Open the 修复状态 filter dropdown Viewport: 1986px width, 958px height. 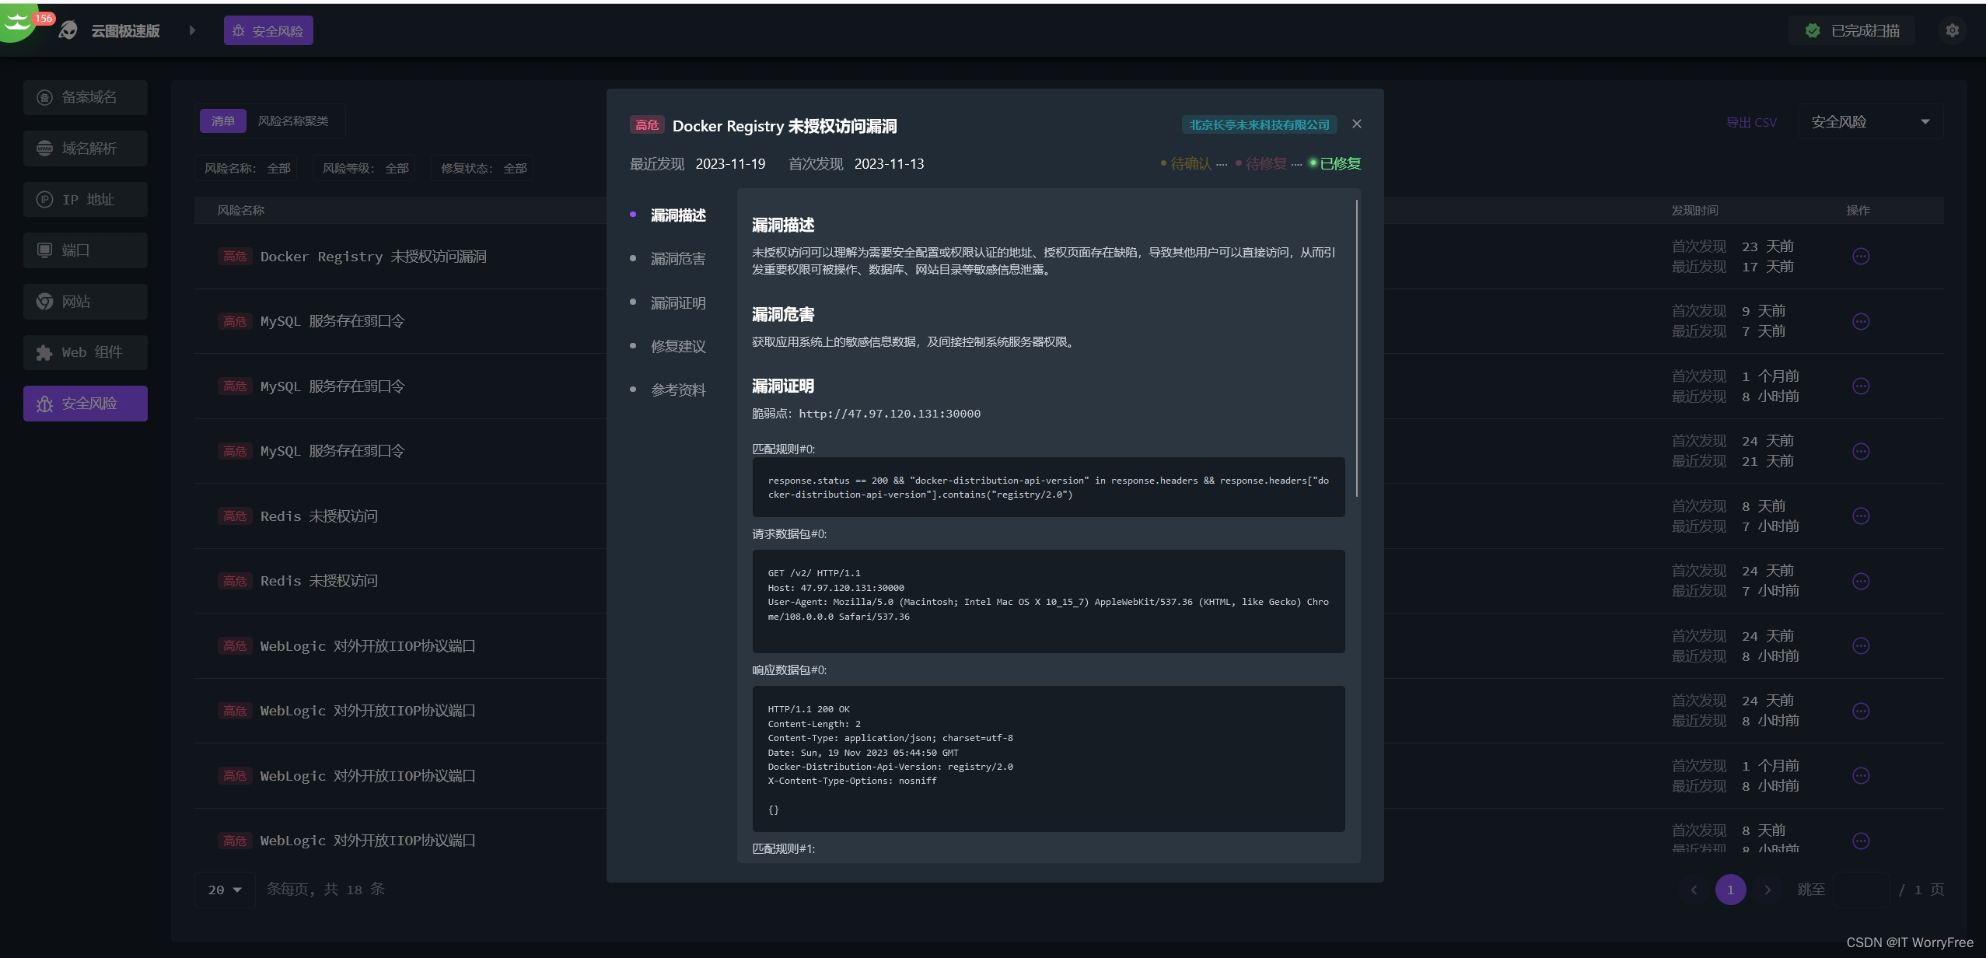pos(484,169)
